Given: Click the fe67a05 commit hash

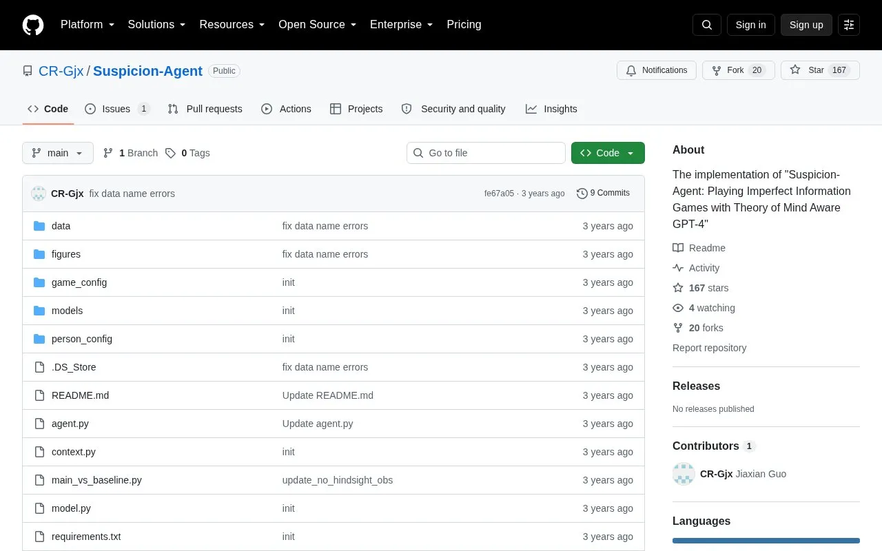Looking at the screenshot, I should click(x=499, y=194).
